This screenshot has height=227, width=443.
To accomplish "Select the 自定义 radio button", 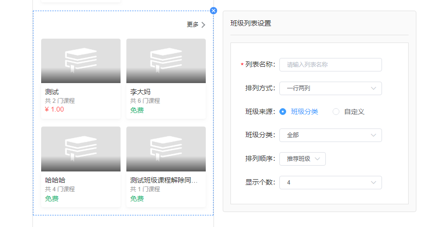I will pyautogui.click(x=336, y=112).
